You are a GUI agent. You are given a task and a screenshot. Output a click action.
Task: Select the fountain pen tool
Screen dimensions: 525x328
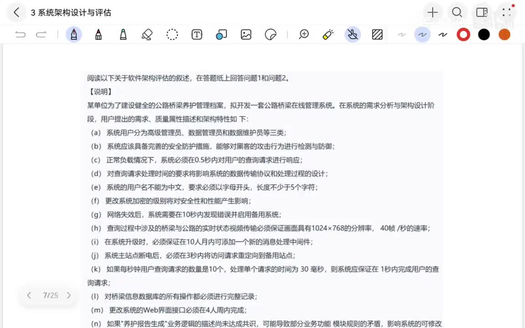(74, 35)
